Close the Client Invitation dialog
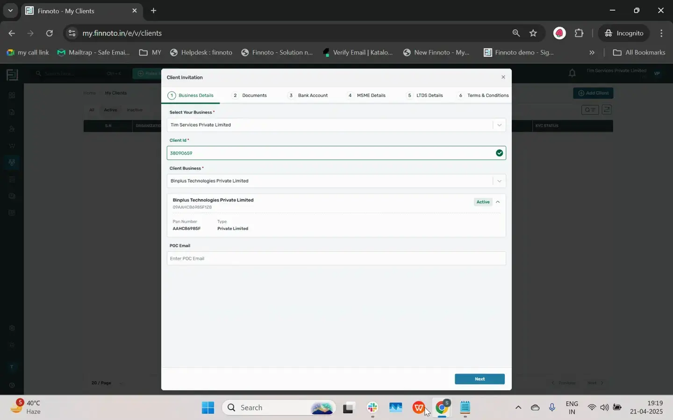The image size is (673, 420). point(503,77)
